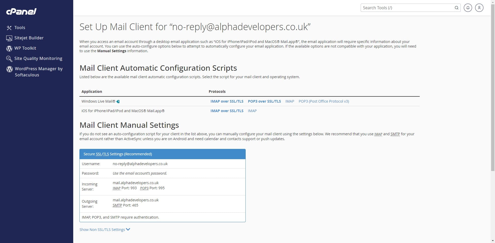Screen dimensions: 495x243
Task: Open the IMAP abbreviation tooltip under Incoming Server
Action: pos(116,188)
